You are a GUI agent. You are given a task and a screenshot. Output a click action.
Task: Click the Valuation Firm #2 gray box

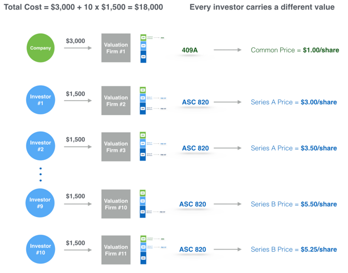tap(116, 101)
